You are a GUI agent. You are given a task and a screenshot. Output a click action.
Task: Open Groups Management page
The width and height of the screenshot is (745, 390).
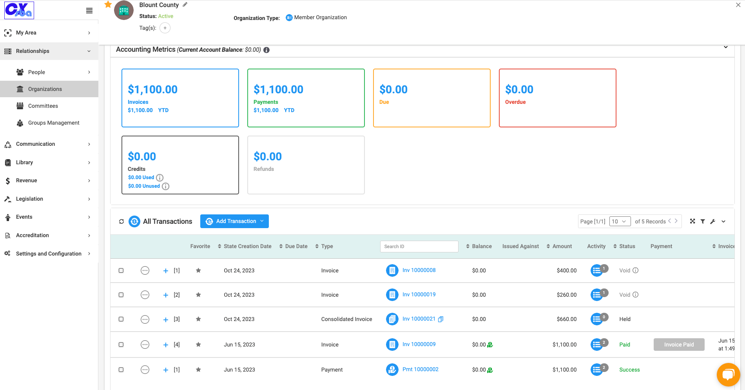coord(49,123)
